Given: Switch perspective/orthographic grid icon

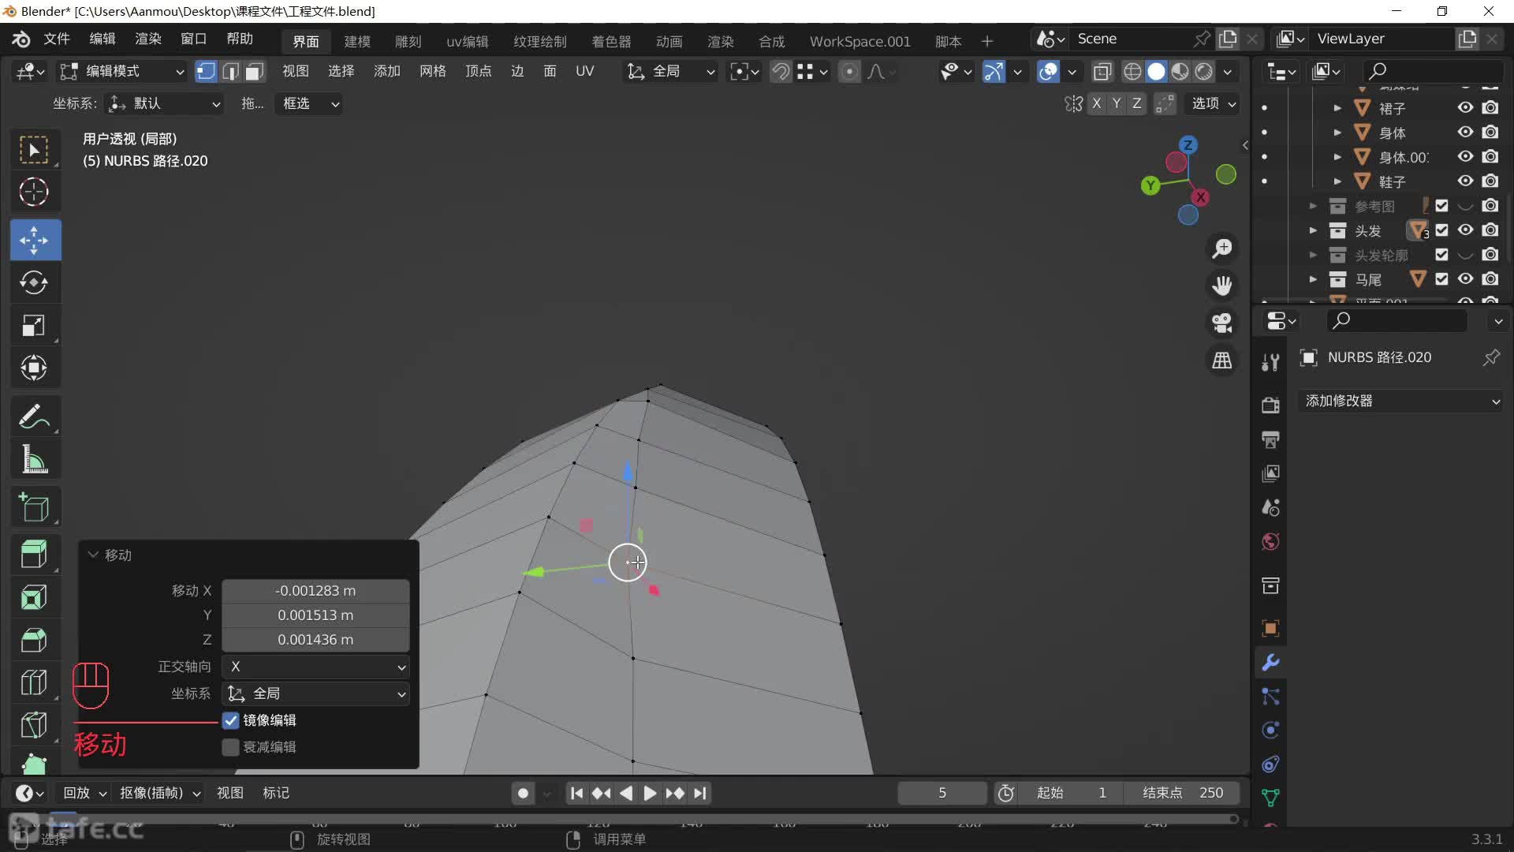Looking at the screenshot, I should (1222, 361).
